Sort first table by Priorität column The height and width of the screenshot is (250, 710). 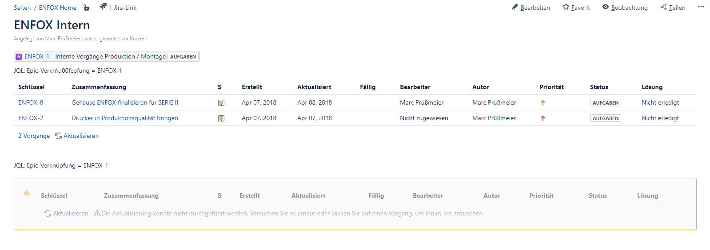pyautogui.click(x=551, y=87)
